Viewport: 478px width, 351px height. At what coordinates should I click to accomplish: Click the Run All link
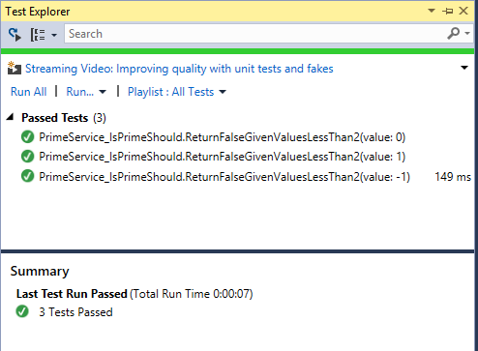29,92
